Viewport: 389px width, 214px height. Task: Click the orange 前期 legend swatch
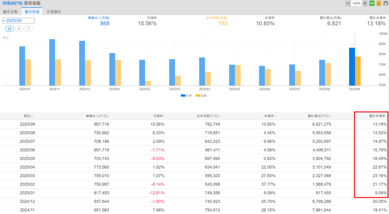[198, 96]
